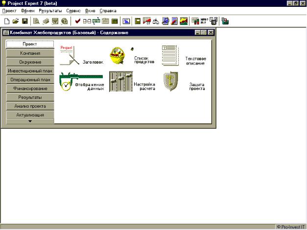This screenshot has height=230, width=307.
Task: Click the Pro-Invest IT status bar label
Action: coord(291,227)
